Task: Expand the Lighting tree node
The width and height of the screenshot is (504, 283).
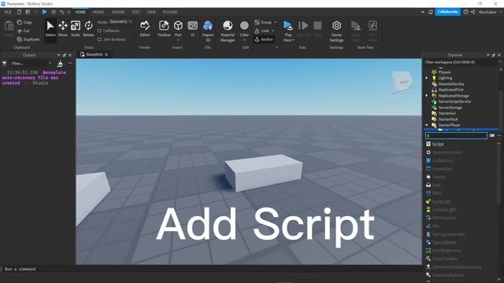Action: coord(427,78)
